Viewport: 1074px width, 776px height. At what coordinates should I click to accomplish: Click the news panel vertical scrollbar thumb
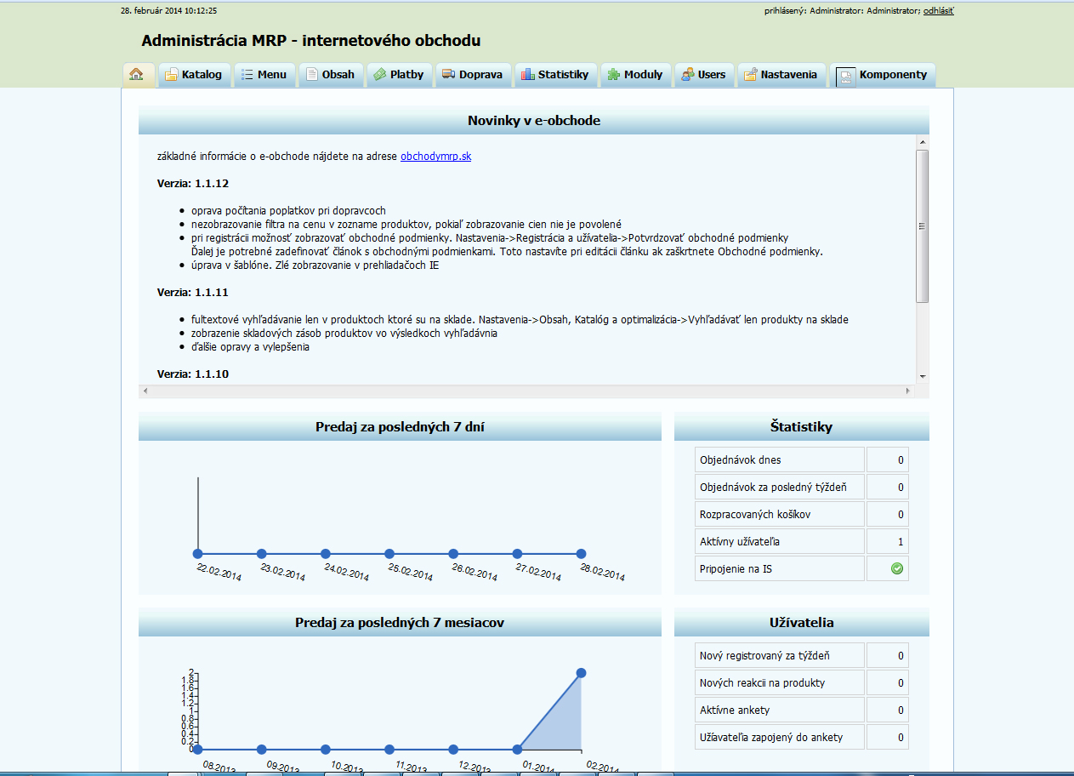coord(922,225)
